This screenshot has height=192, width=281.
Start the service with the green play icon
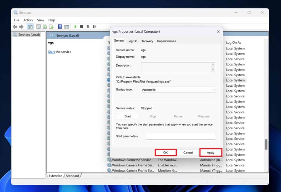76,26
